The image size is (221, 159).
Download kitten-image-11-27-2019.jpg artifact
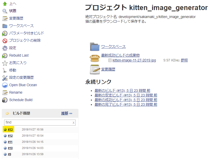click(x=134, y=60)
